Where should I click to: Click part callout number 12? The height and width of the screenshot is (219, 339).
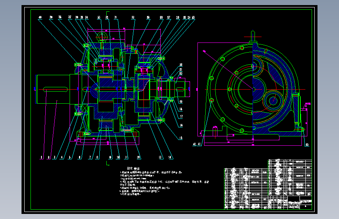click(138, 157)
